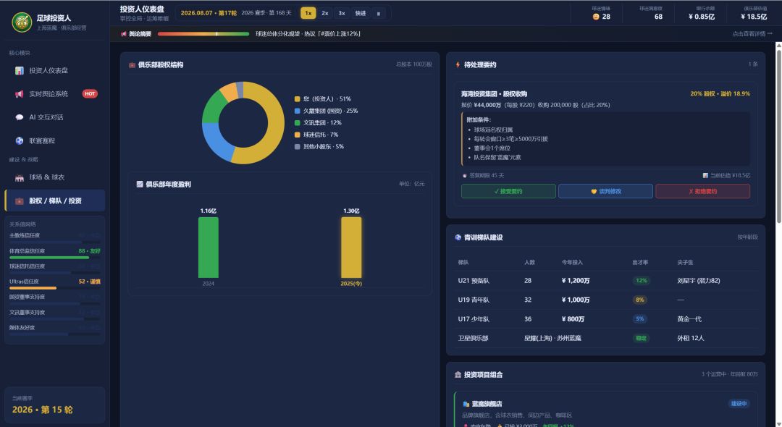
Task: Click the scrollbar up arrow
Action: [x=778, y=46]
